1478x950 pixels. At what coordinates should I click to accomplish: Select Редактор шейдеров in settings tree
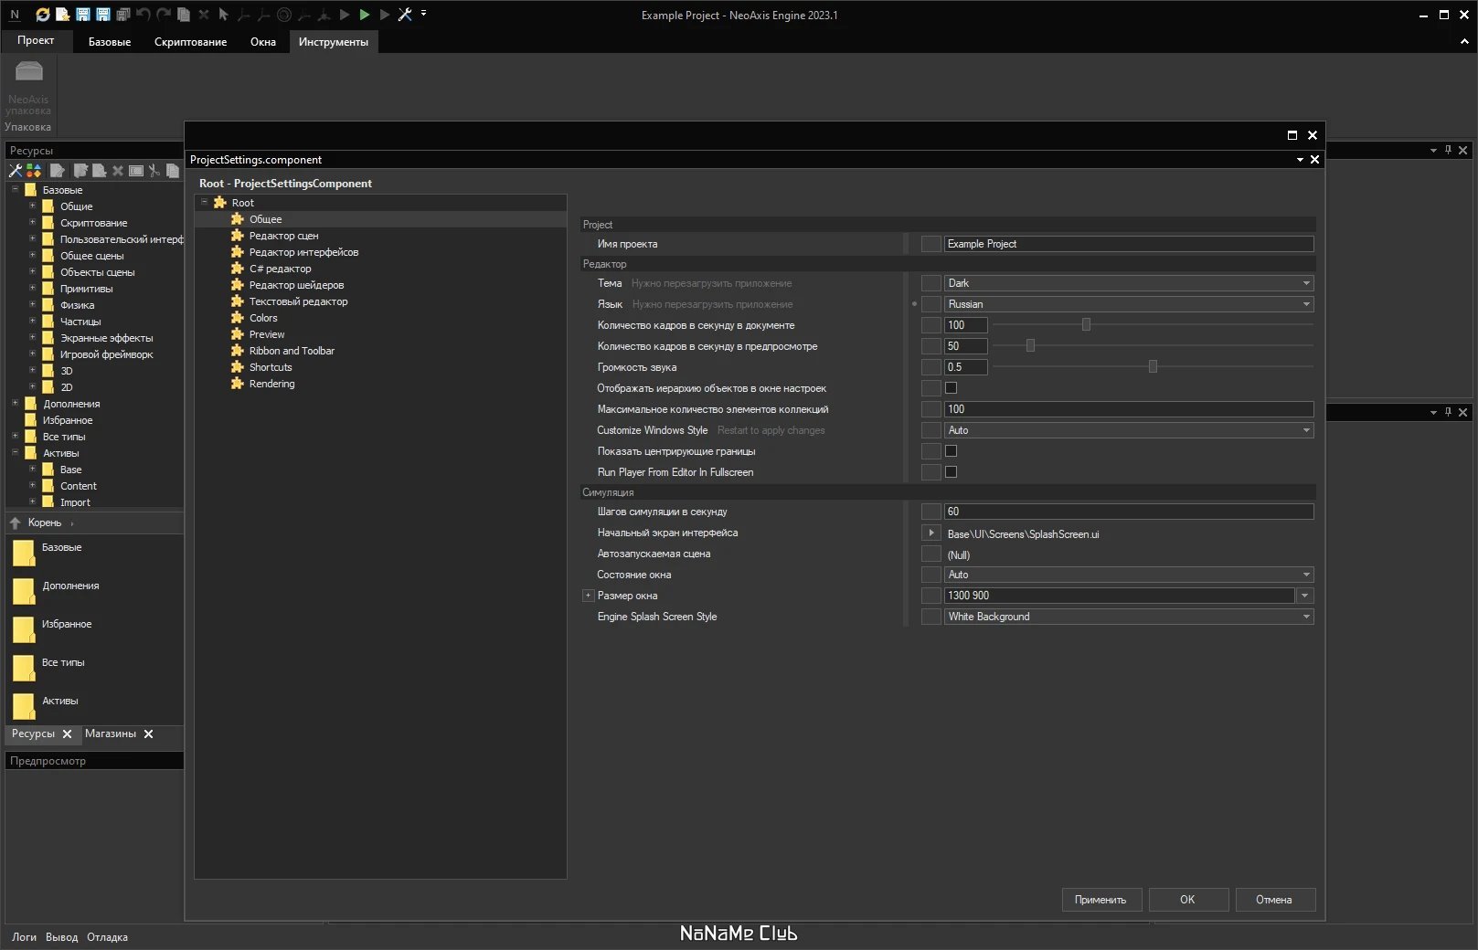(296, 285)
